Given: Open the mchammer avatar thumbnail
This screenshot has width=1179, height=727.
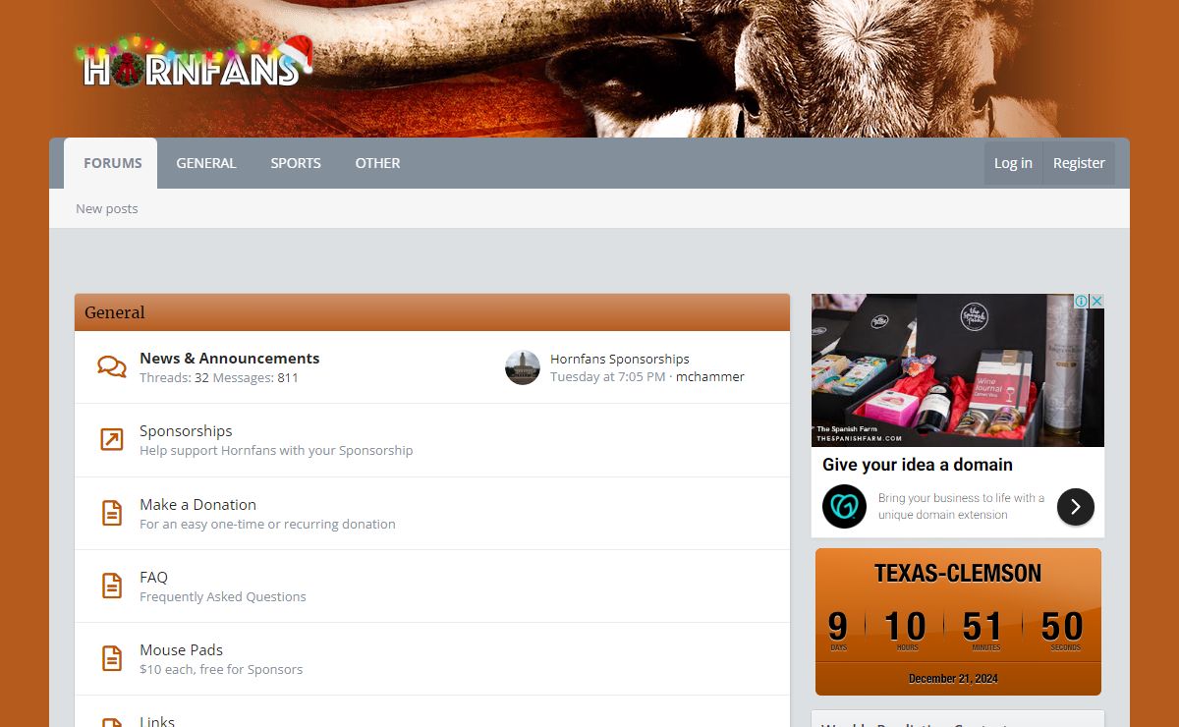Looking at the screenshot, I should click(523, 367).
